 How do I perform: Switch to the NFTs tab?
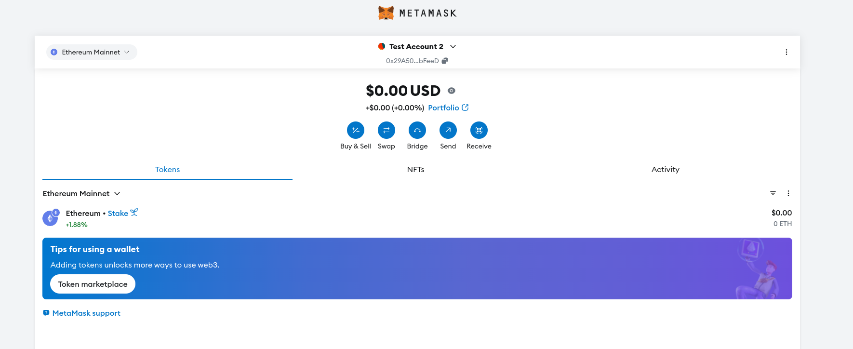point(415,170)
